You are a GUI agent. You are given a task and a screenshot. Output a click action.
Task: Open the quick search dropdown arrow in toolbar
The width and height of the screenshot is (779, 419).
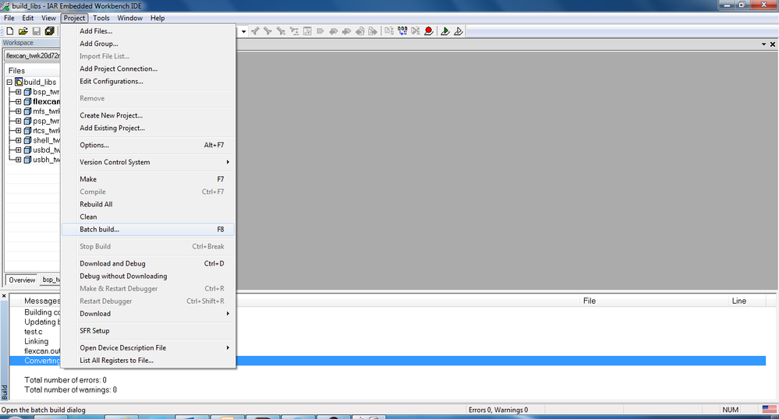pyautogui.click(x=243, y=31)
